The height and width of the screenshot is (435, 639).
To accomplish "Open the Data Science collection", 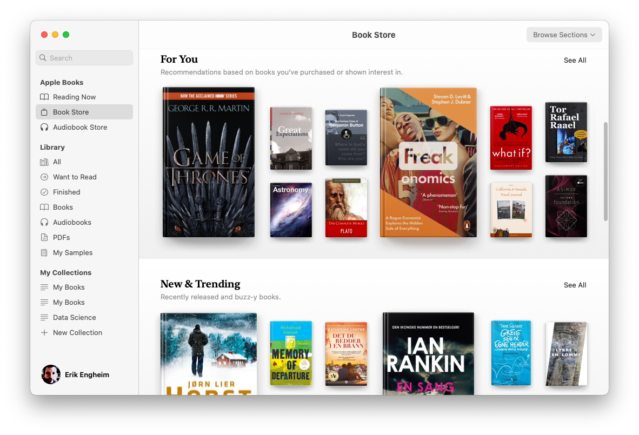I will coord(84,317).
